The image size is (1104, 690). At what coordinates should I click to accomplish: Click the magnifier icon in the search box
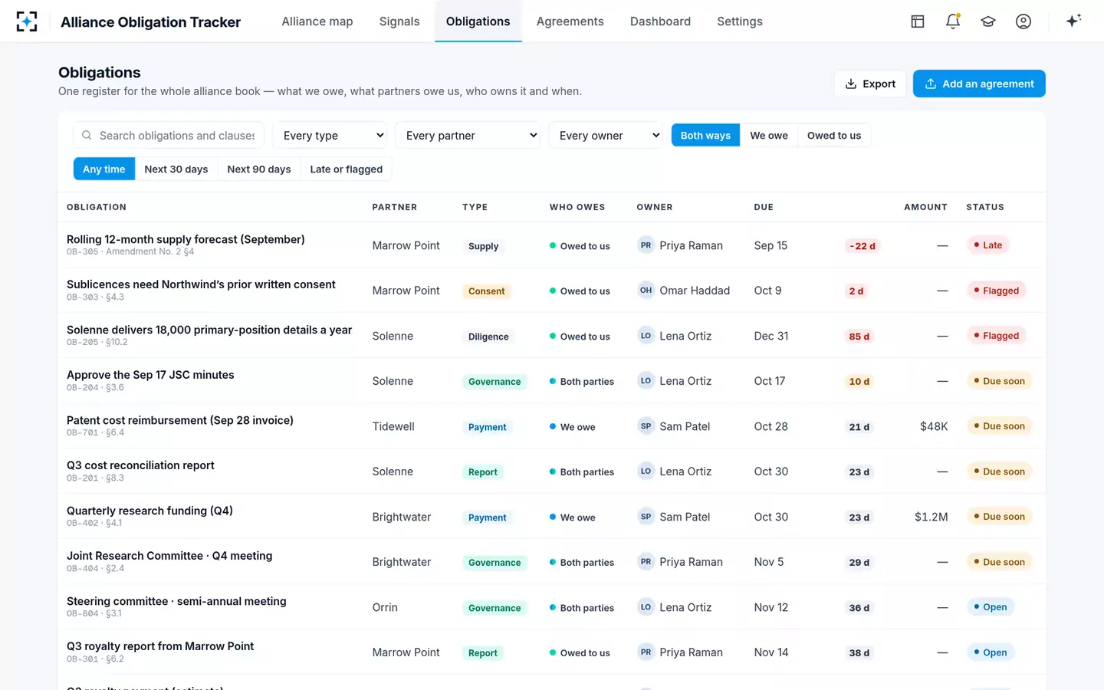(x=87, y=136)
